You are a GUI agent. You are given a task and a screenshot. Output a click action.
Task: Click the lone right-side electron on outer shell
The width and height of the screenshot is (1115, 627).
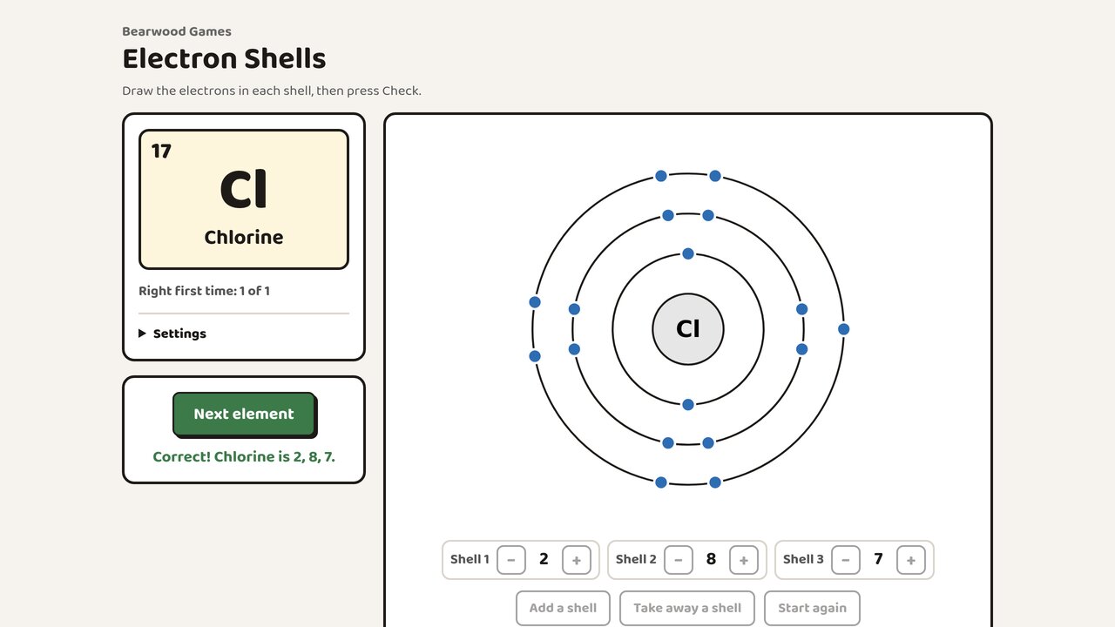[x=843, y=329]
